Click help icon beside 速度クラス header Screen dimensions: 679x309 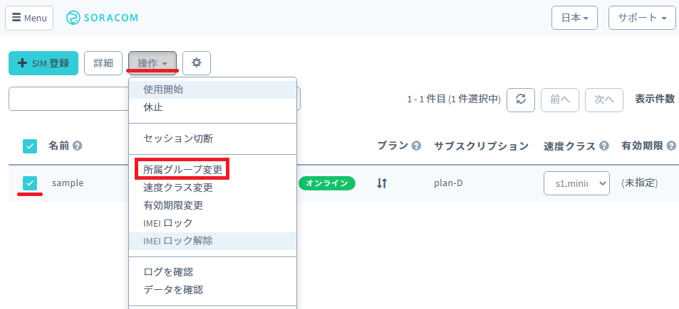[604, 146]
